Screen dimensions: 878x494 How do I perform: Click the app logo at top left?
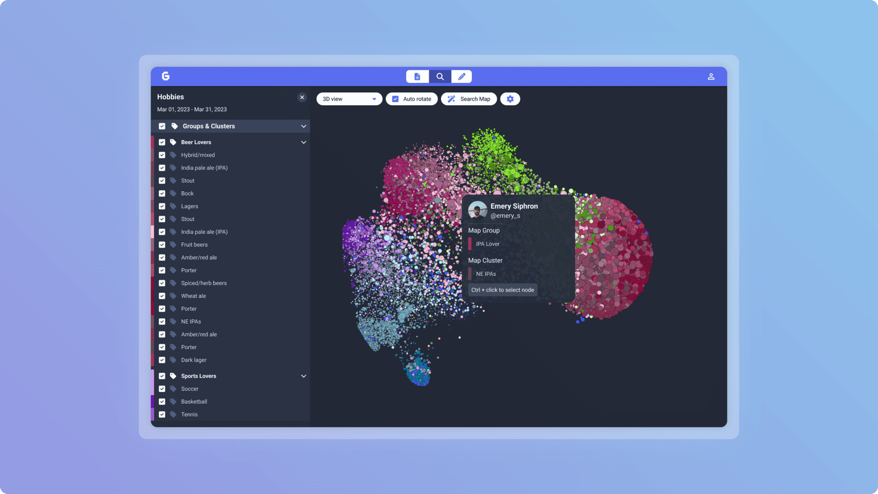166,76
